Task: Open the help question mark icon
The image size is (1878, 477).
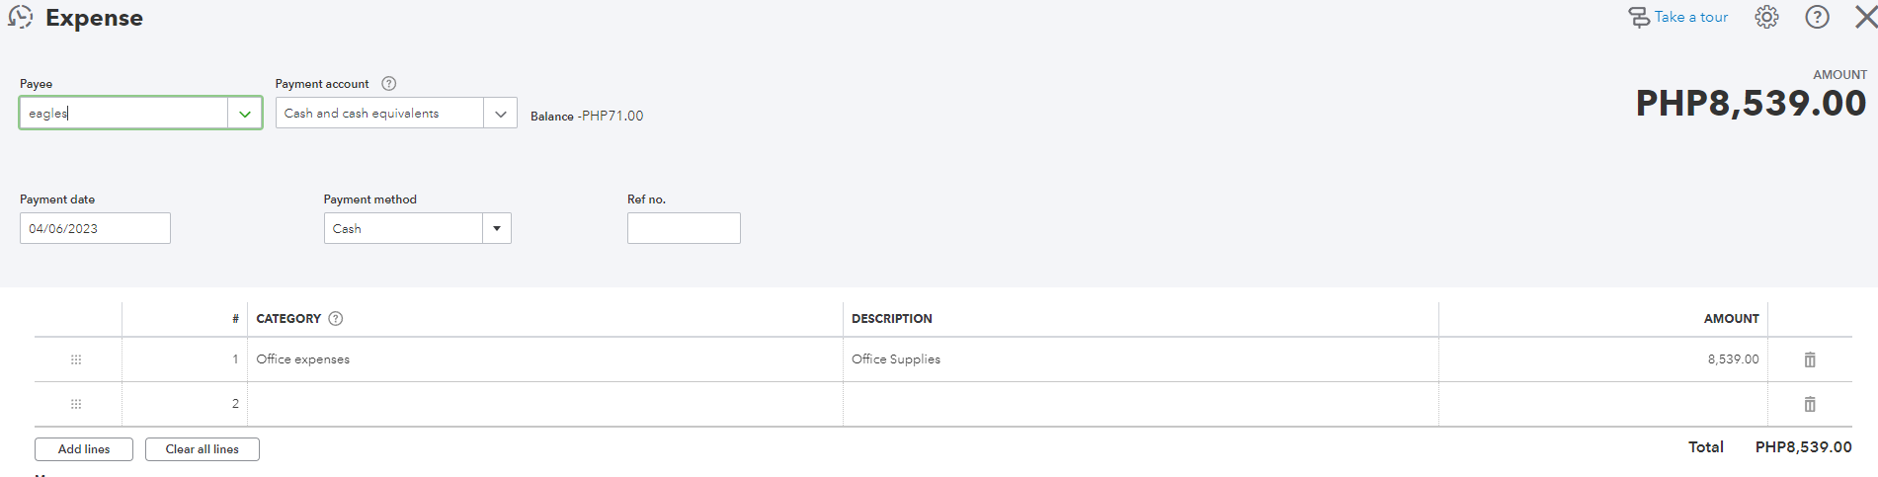Action: 1817,17
